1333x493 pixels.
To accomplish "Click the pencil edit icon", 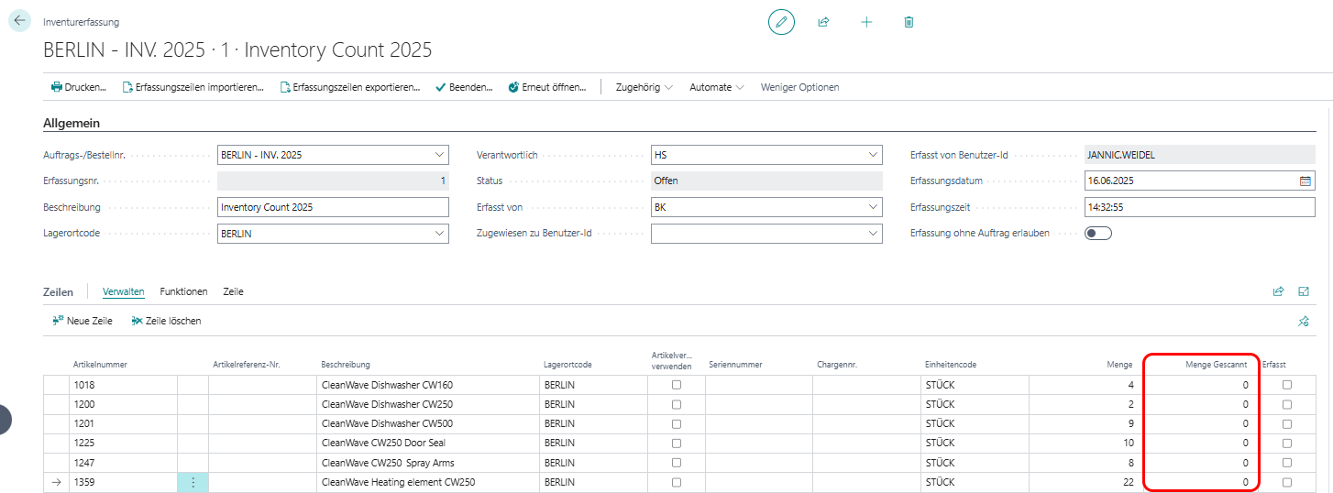I will coord(781,22).
